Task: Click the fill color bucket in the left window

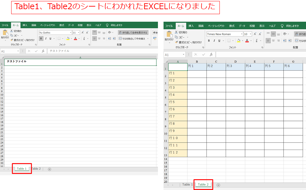Action: point(68,38)
